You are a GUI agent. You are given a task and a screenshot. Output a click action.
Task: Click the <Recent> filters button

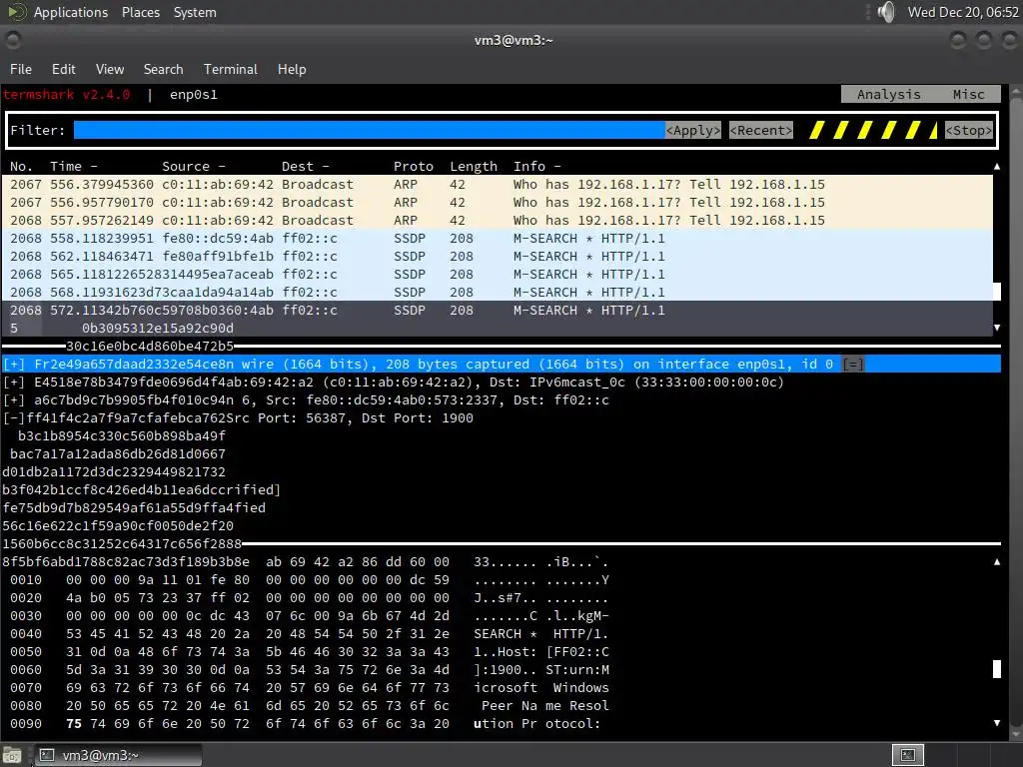pyautogui.click(x=760, y=130)
